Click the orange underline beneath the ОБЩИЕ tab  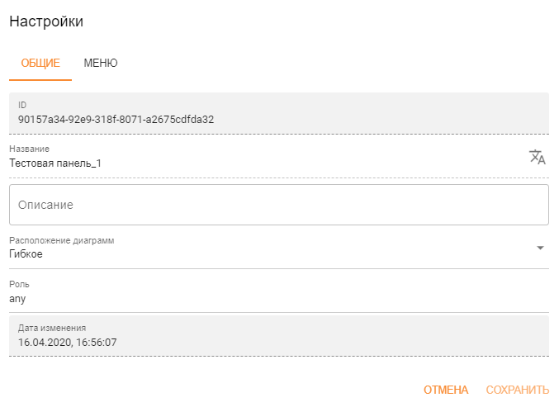pos(40,80)
